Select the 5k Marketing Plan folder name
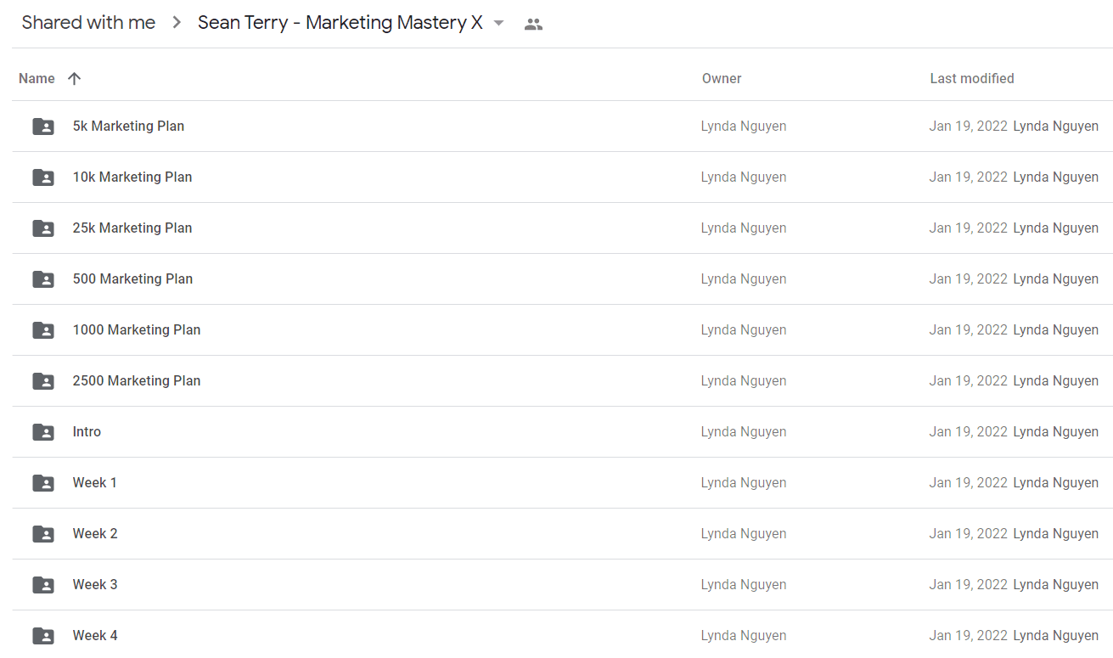The image size is (1113, 658). point(128,126)
